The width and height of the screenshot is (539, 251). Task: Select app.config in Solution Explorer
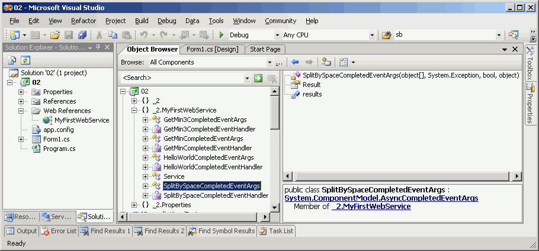(x=58, y=130)
